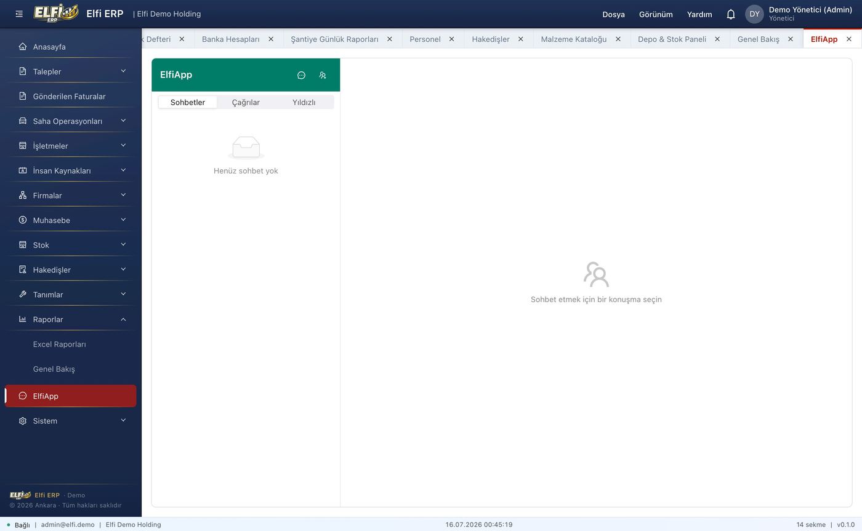Image resolution: width=862 pixels, height=531 pixels.
Task: Expand the Sistem chevron
Action: [123, 420]
